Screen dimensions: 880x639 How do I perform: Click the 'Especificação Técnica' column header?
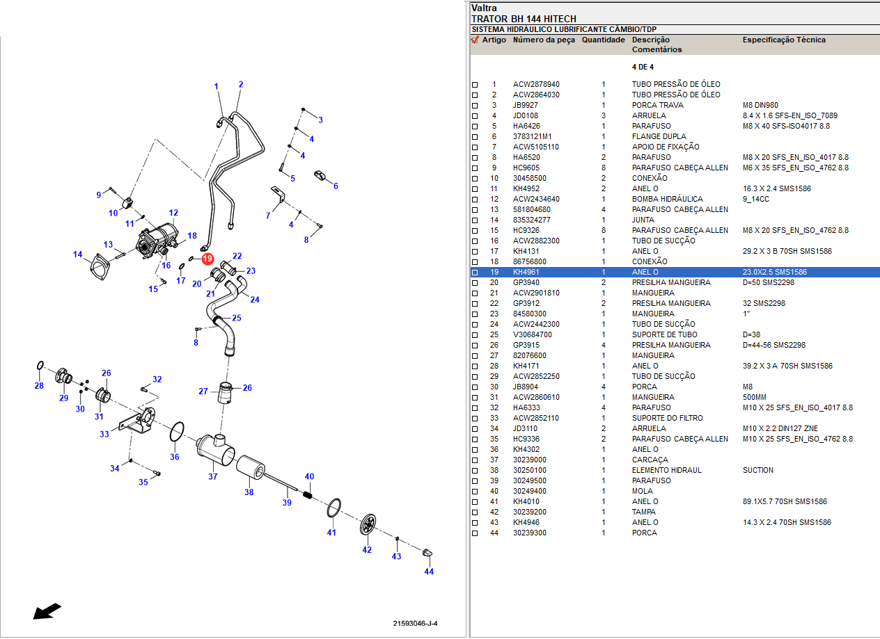[x=784, y=40]
